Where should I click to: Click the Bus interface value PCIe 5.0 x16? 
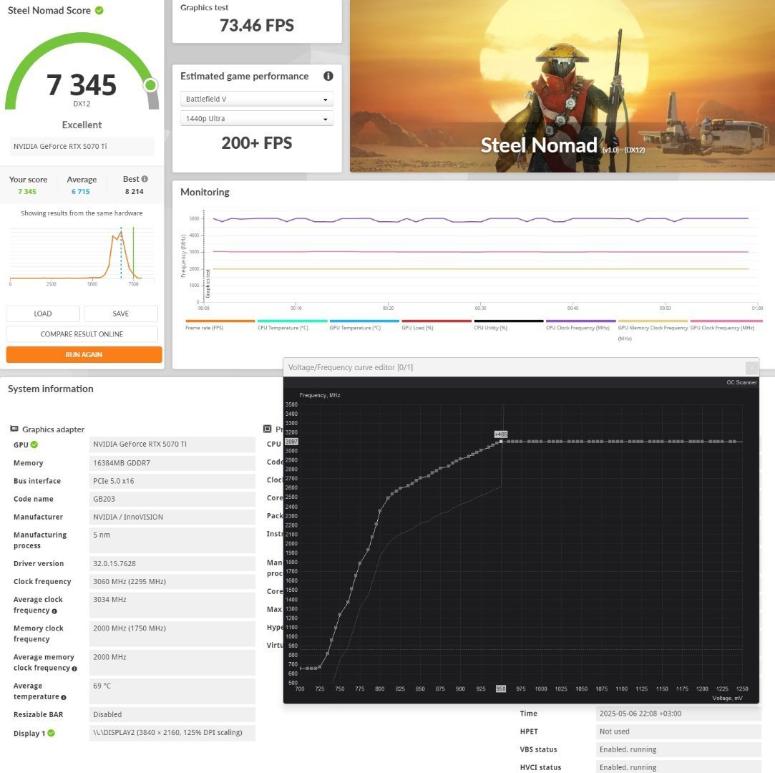[x=172, y=481]
